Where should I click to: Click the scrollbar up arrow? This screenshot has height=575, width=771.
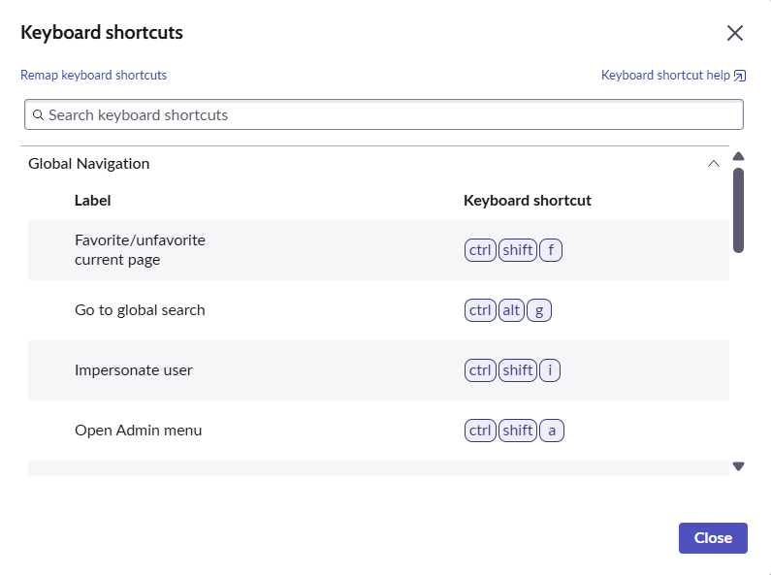pyautogui.click(x=738, y=156)
